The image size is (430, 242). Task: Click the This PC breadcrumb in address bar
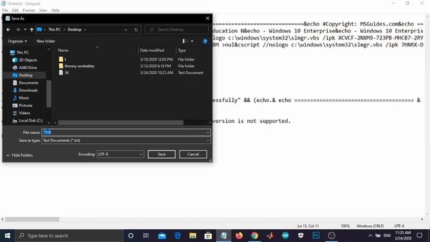54,30
